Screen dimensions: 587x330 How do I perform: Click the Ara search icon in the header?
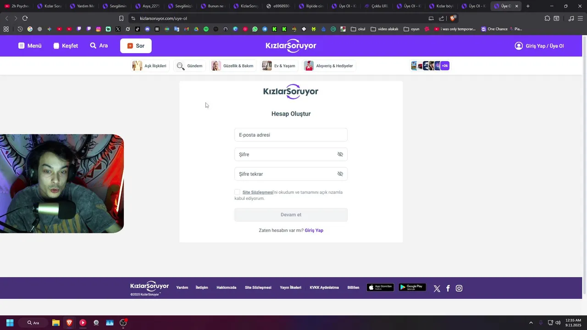point(93,46)
